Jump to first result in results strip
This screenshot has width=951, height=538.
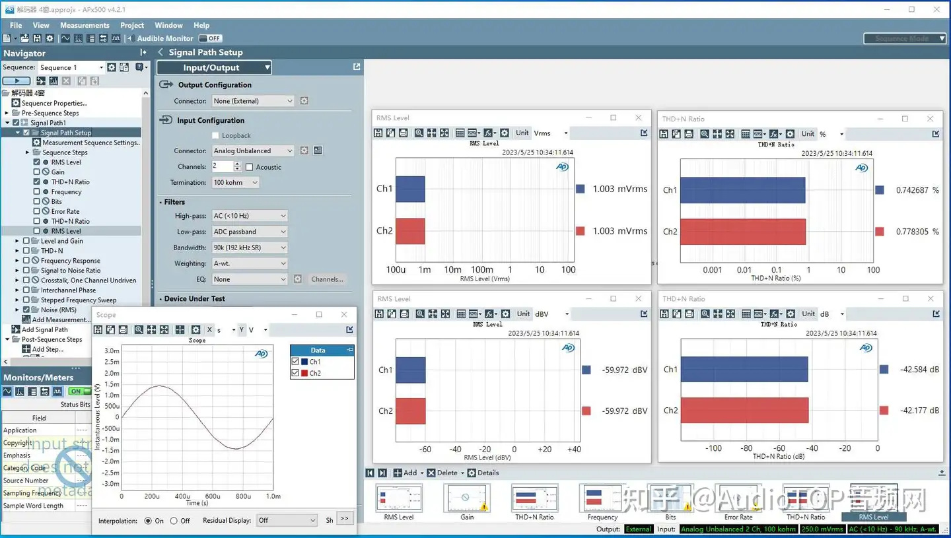370,473
